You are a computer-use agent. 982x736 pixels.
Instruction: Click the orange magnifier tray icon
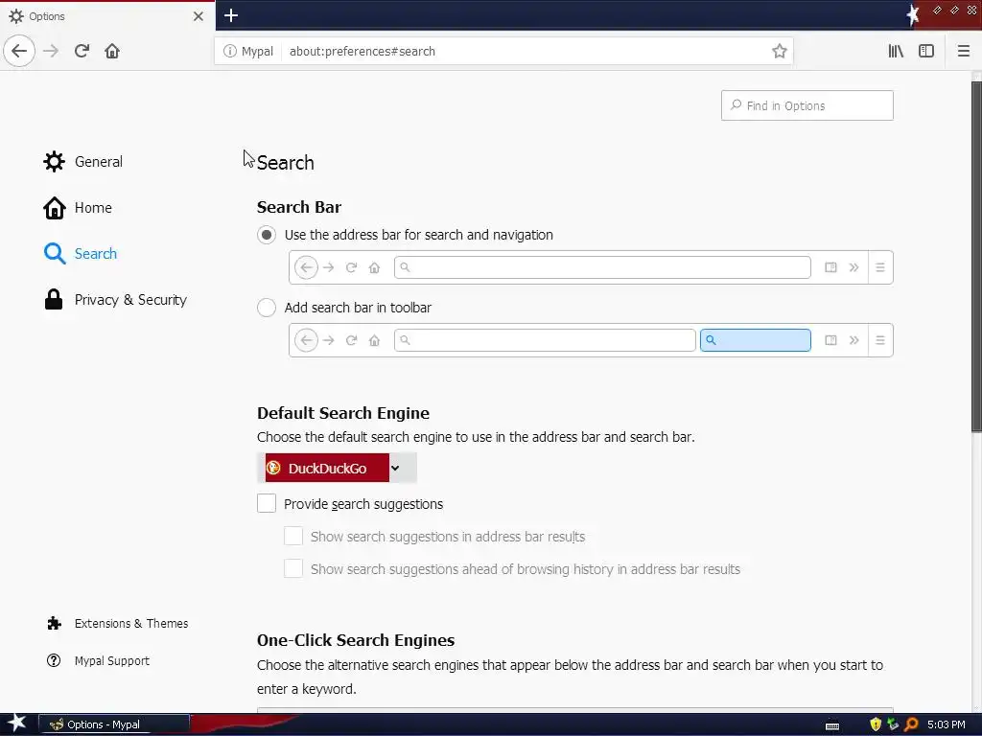911,724
